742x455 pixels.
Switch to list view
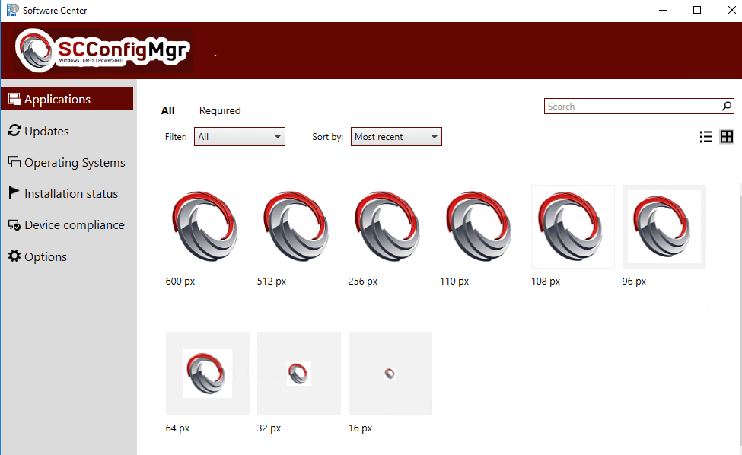706,136
